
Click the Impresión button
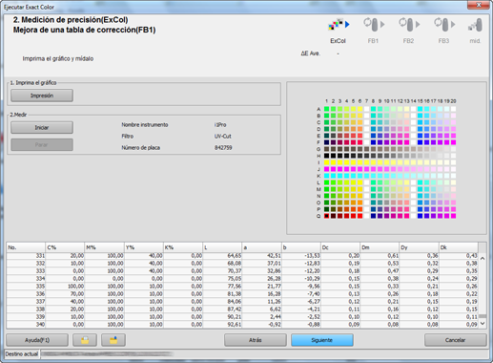[42, 96]
